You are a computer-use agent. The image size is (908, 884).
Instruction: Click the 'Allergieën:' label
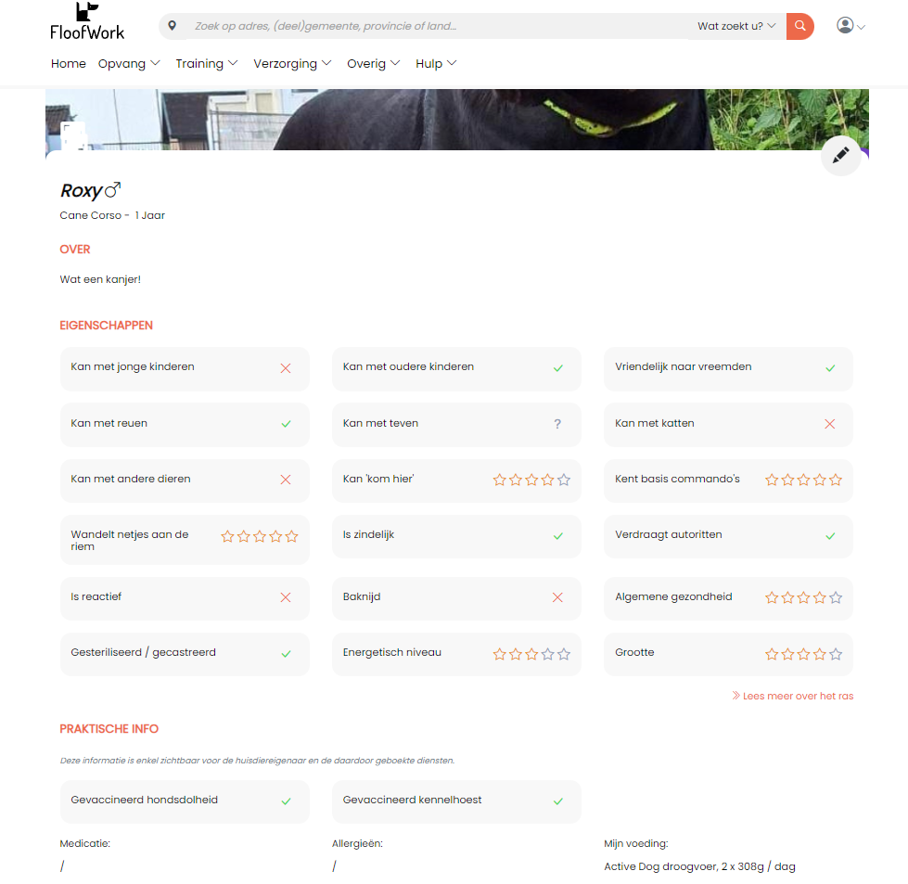(x=357, y=843)
